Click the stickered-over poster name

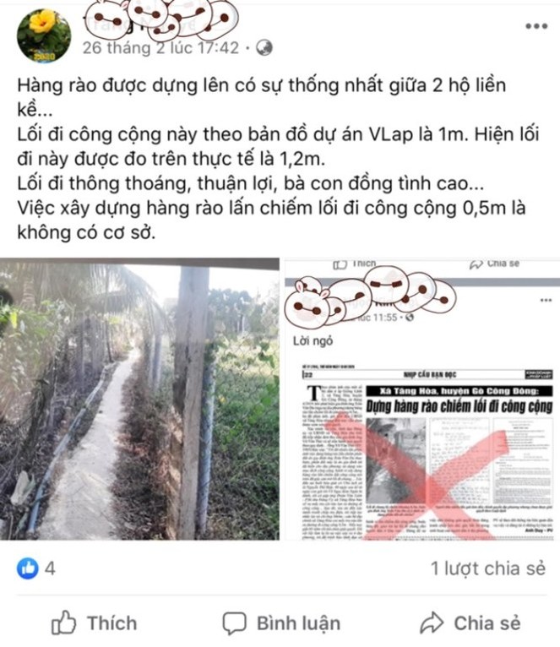tap(161, 19)
